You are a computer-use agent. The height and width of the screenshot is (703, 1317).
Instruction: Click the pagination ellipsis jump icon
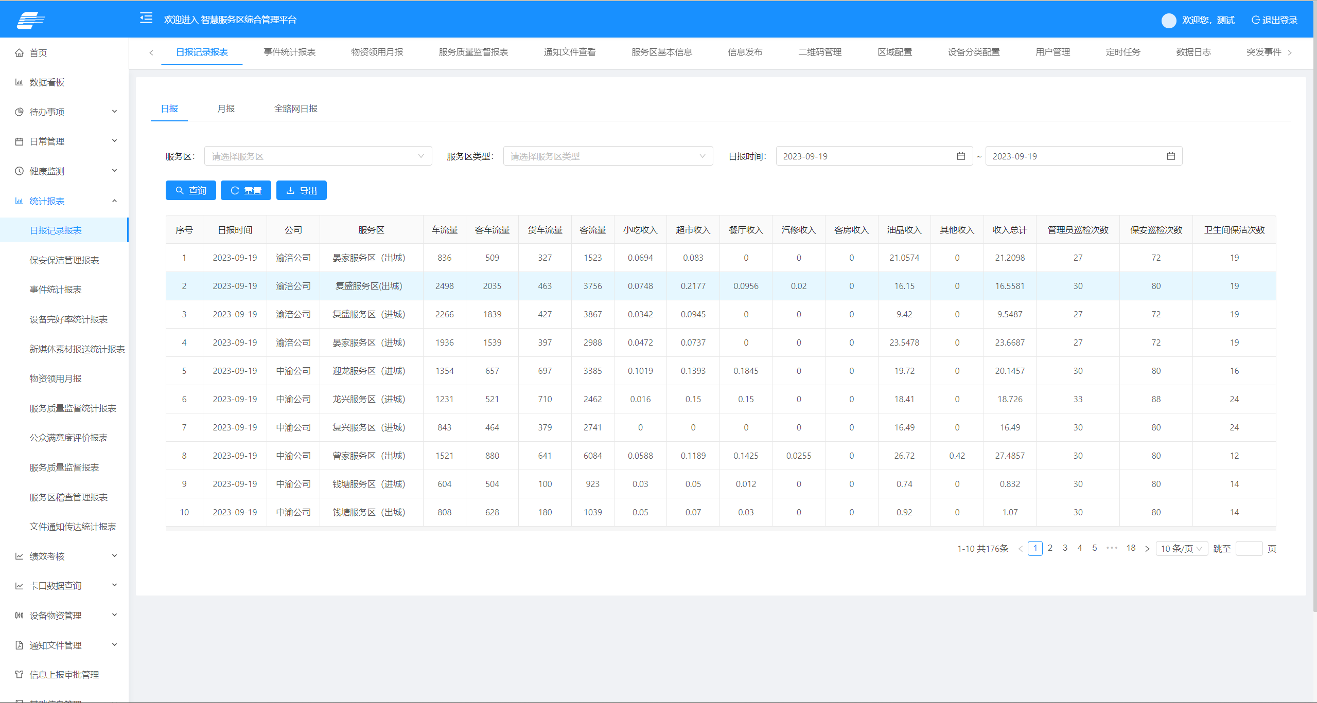(x=1112, y=548)
